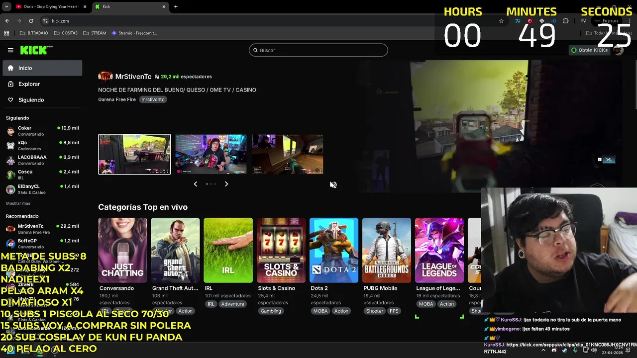Open the Chrome apps grid icon
Image resolution: width=637 pixels, height=358 pixels.
6,33
